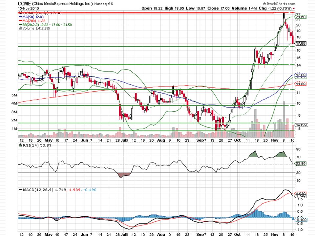
Task: Click the boxed 12.89 MA(50) tag on the price axis
Action: pyautogui.click(x=301, y=75)
